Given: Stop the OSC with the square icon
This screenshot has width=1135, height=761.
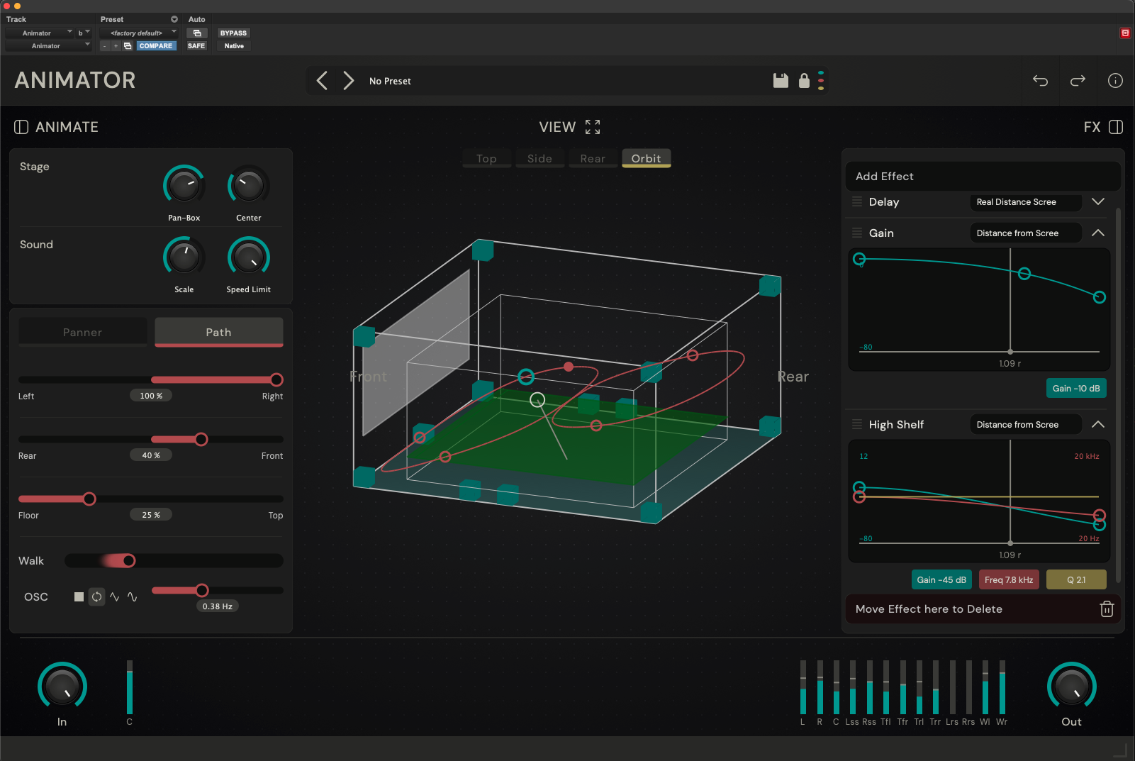Looking at the screenshot, I should (79, 596).
